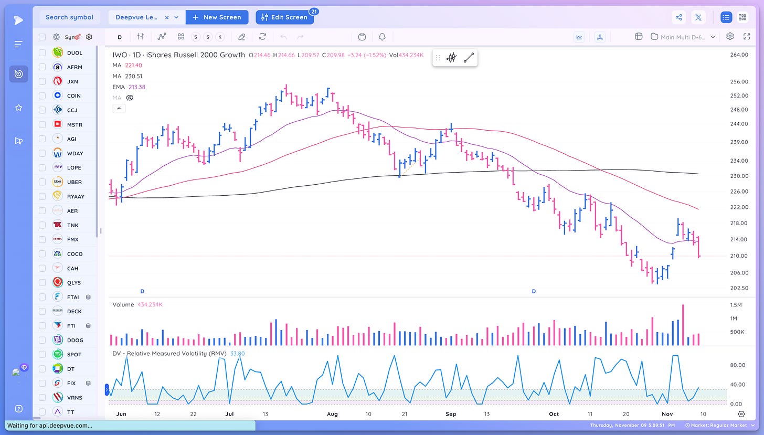Click the four-squares layout icon
Viewport: 764px width, 435px height.
(x=181, y=37)
